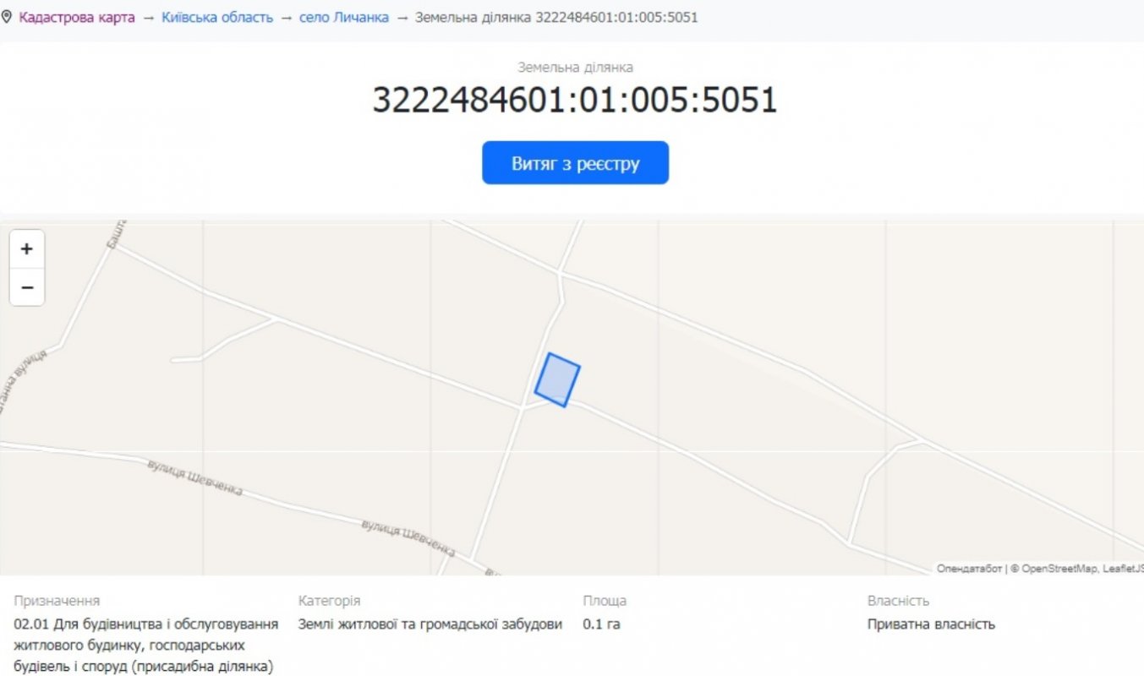
Task: Click the Земельна ділянка breadcrumb final item
Action: [x=556, y=17]
